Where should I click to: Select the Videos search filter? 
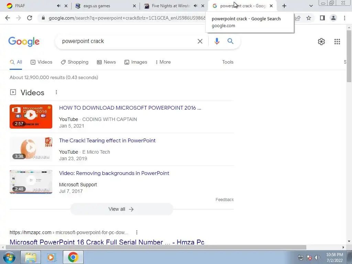(42, 62)
